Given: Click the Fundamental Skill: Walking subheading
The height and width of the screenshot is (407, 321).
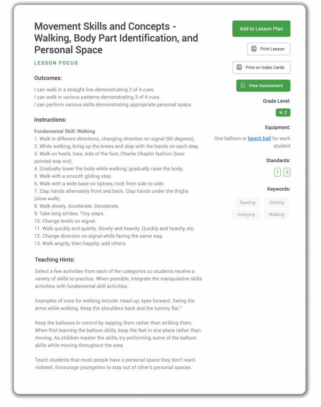Looking at the screenshot, I should pos(65,131).
